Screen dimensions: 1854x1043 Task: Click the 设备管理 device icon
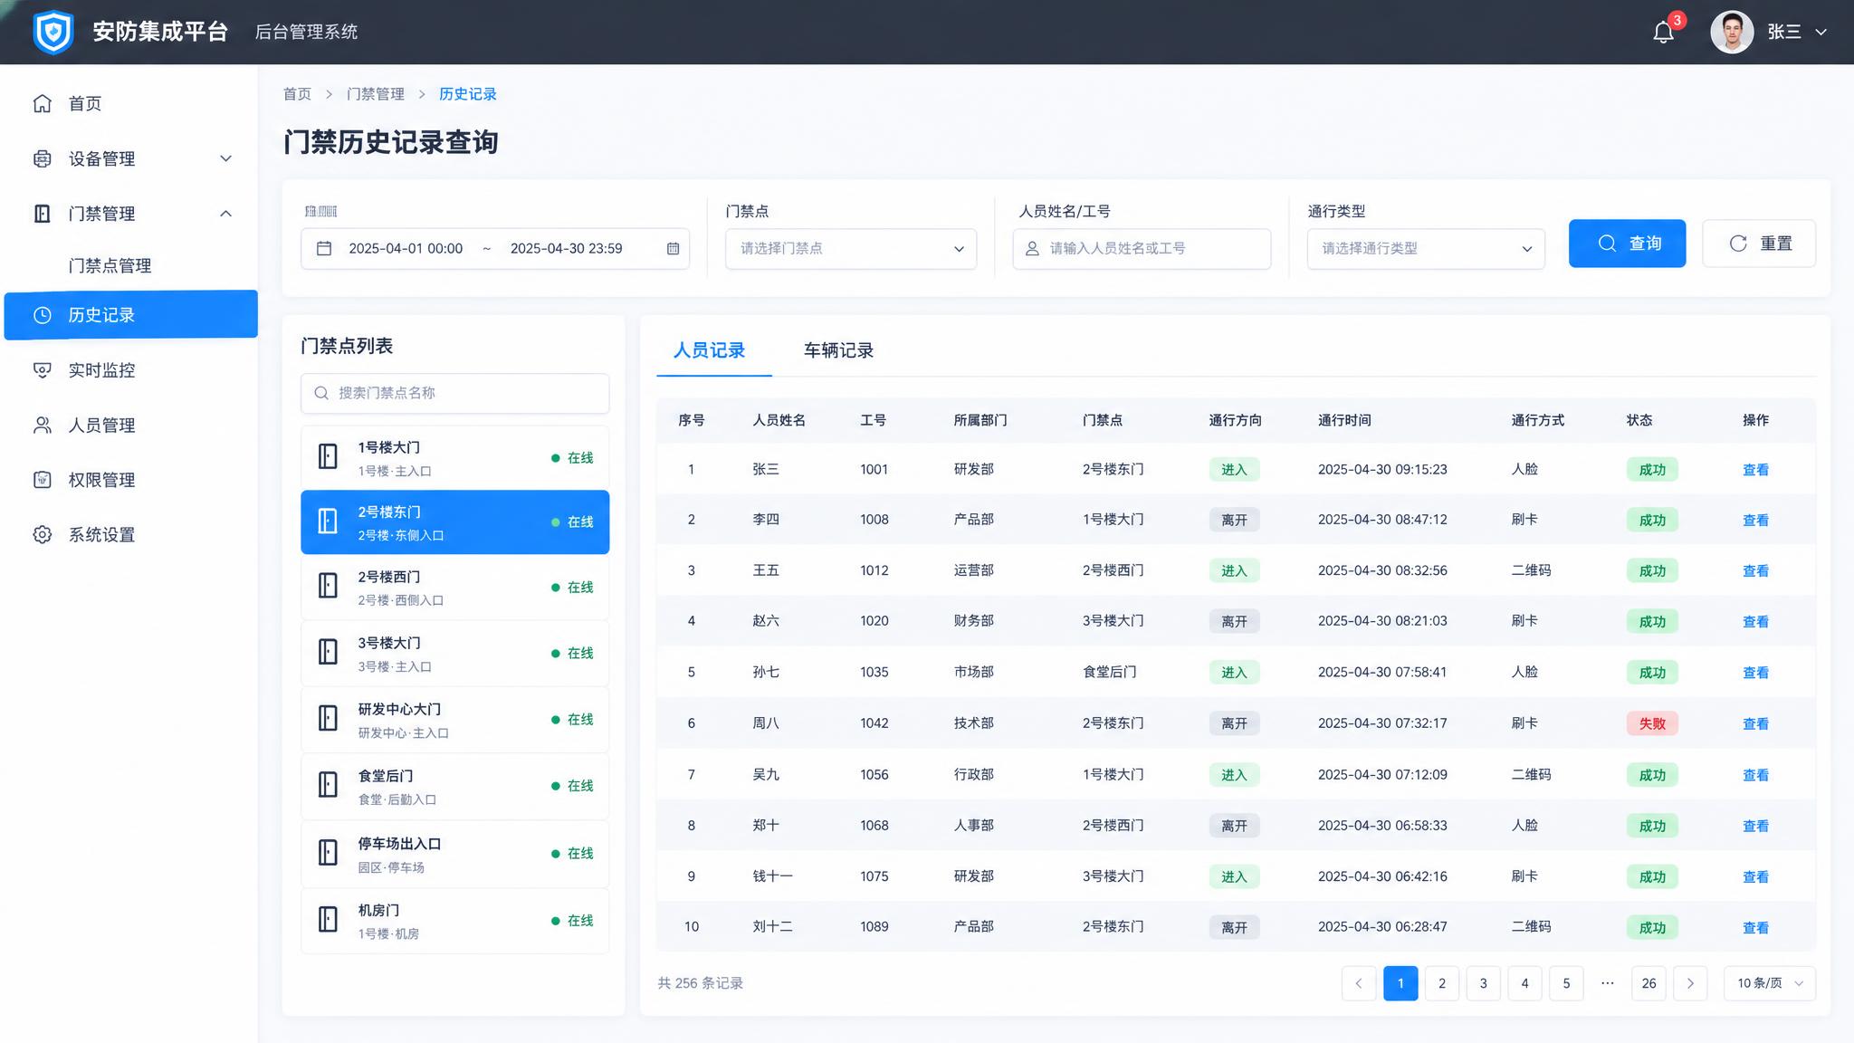tap(43, 158)
